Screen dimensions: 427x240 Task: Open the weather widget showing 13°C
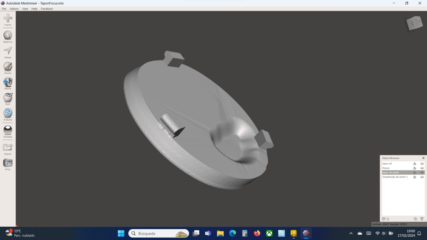pyautogui.click(x=20, y=233)
